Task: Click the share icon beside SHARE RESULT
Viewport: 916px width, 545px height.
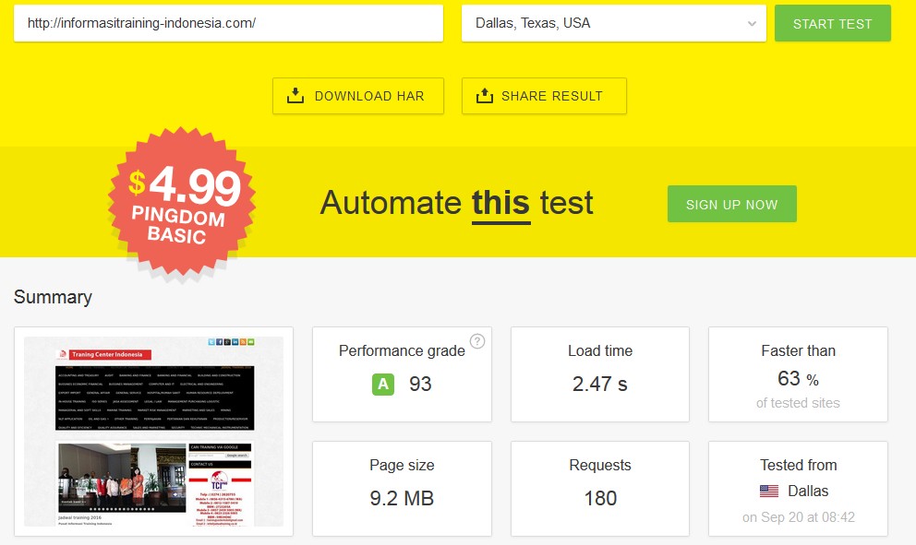Action: [484, 95]
